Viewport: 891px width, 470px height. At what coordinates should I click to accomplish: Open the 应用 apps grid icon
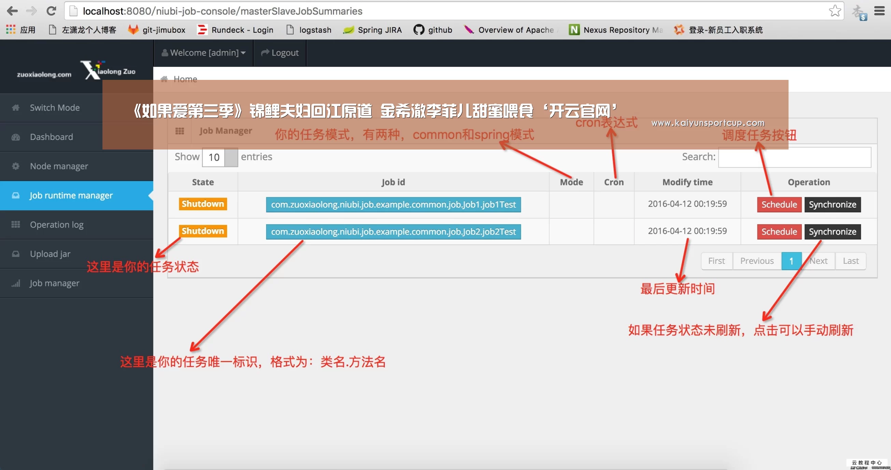click(11, 30)
